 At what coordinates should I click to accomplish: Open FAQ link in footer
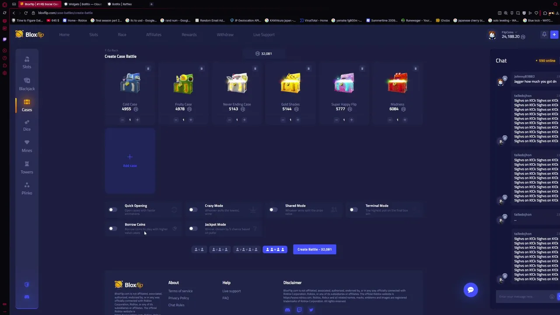(225, 298)
